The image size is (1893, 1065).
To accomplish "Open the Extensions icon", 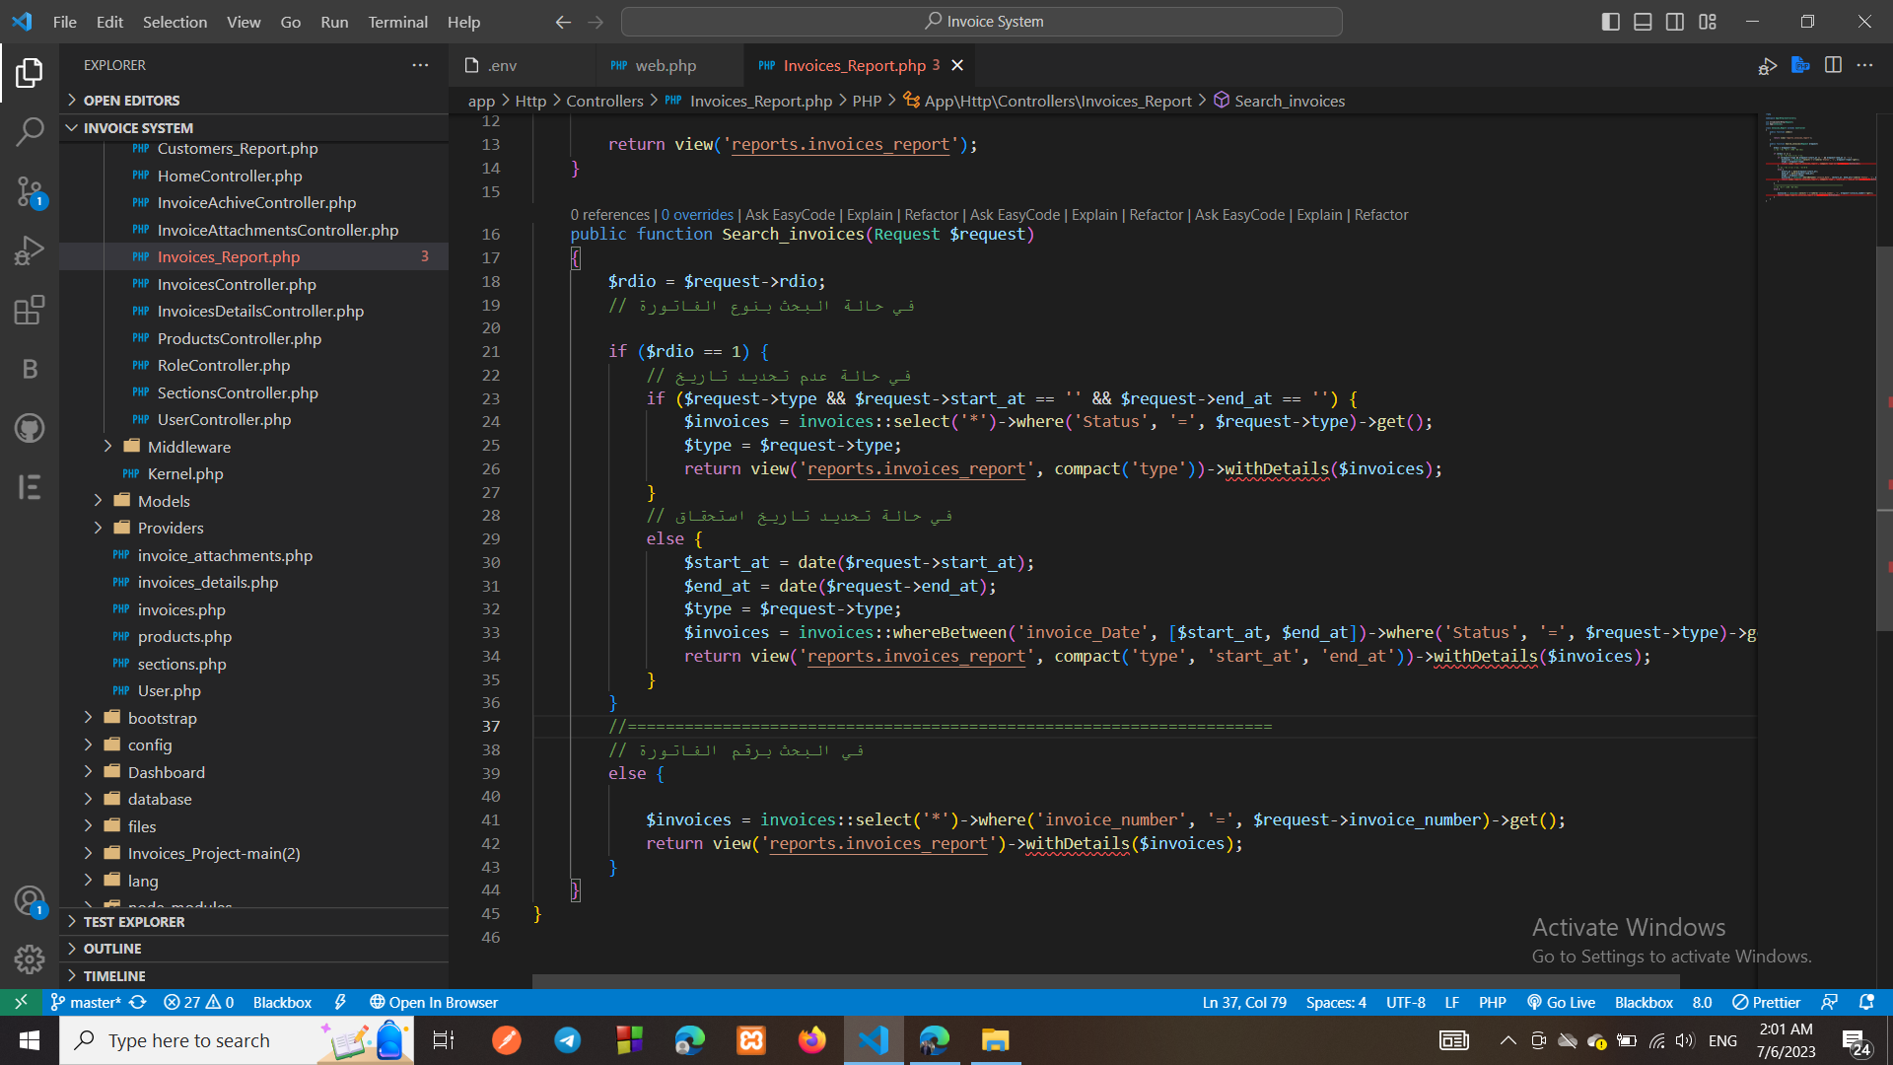I will pos(30,310).
